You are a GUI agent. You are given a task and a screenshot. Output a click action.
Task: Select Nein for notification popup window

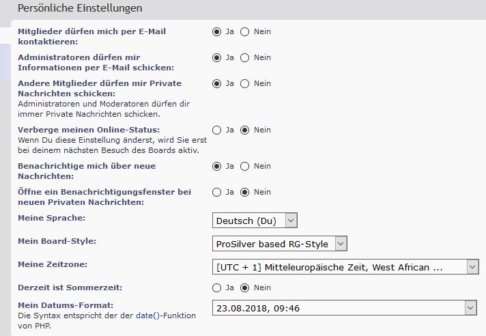coord(245,192)
